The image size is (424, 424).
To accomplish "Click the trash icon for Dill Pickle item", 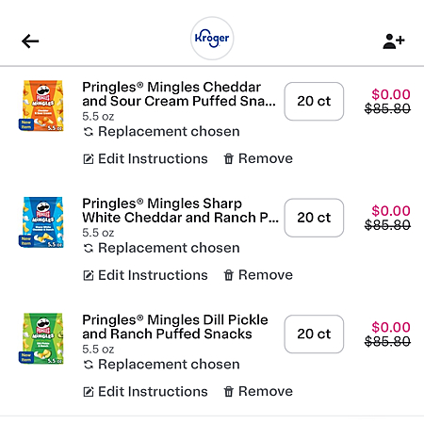I will 228,392.
